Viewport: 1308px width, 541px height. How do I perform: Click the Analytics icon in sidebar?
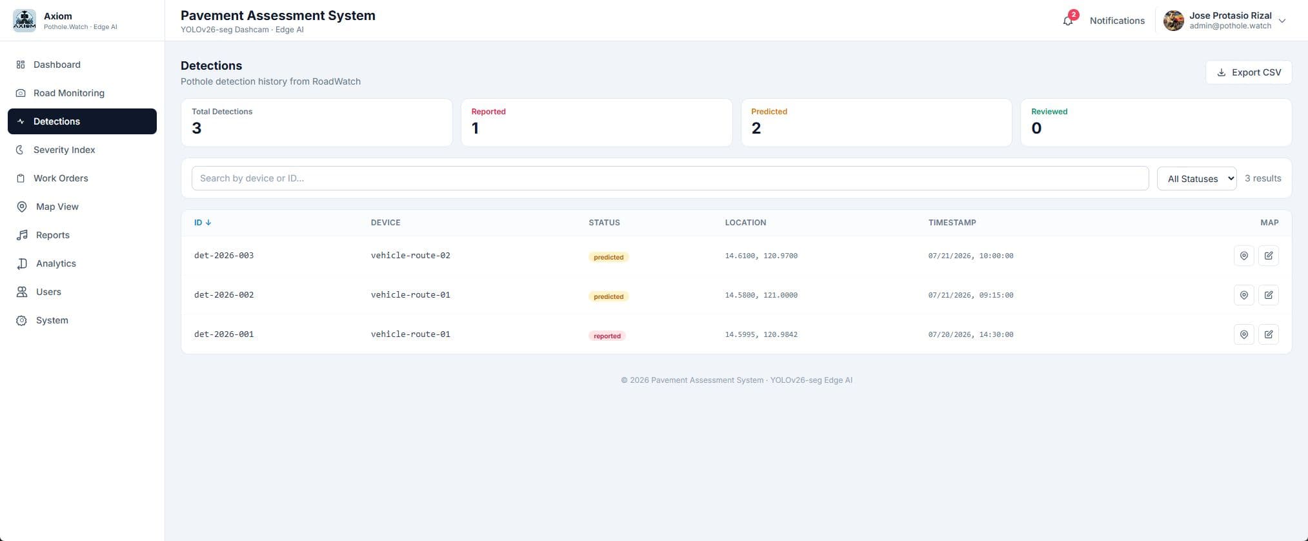(22, 263)
